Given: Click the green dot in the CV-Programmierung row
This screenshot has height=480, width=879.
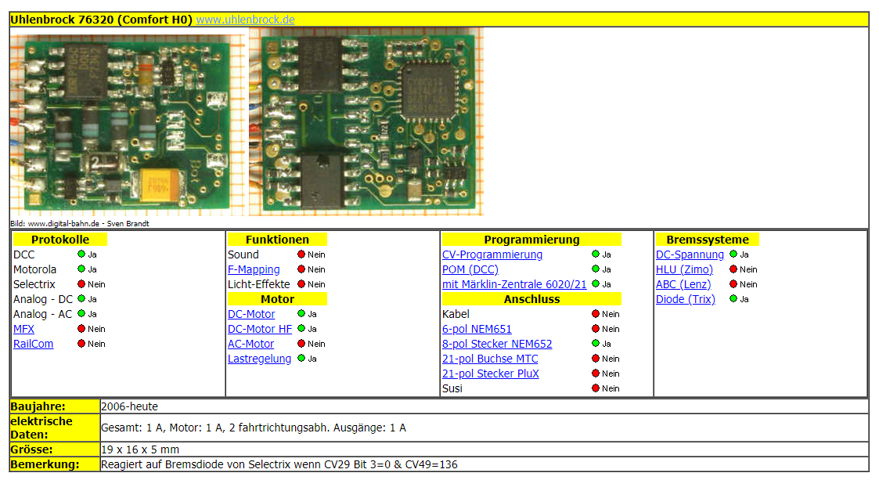Looking at the screenshot, I should pos(596,254).
